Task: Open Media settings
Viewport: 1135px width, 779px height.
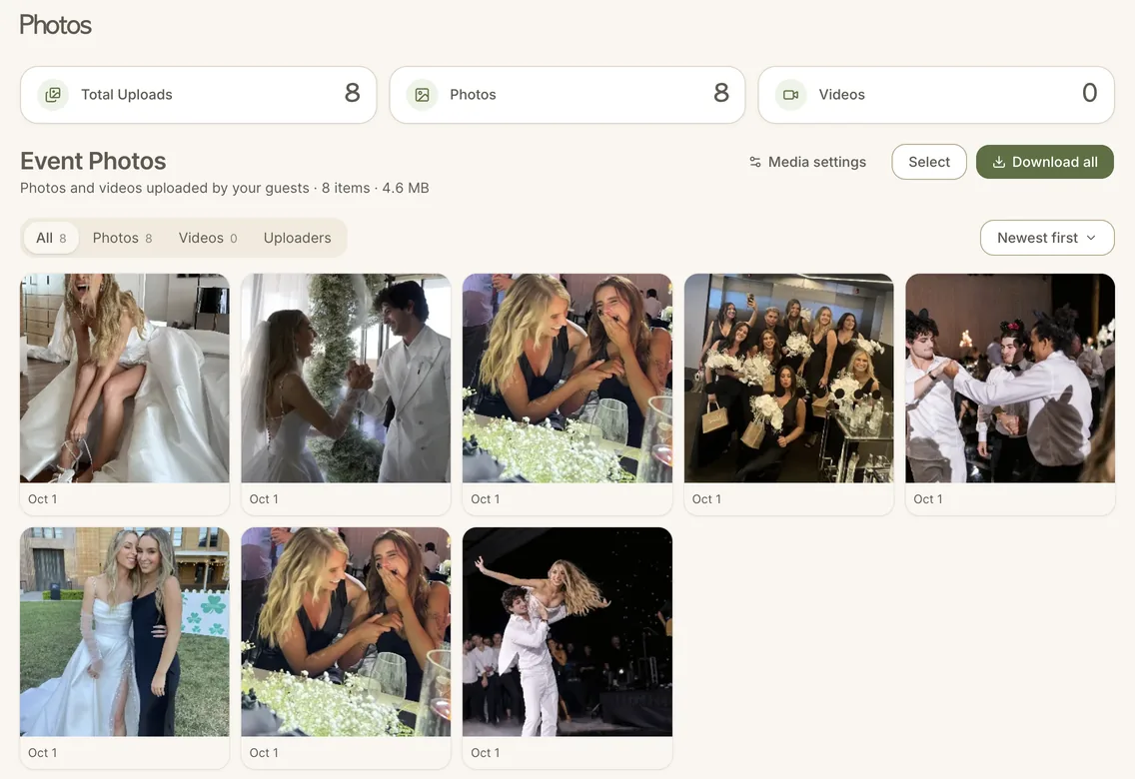Action: (x=808, y=162)
